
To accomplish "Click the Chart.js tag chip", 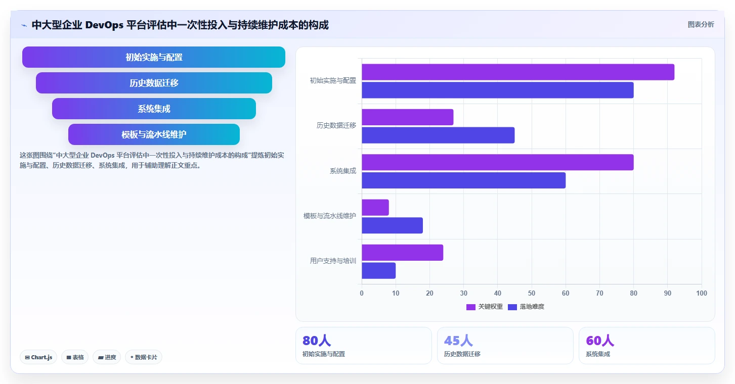I will pyautogui.click(x=39, y=357).
